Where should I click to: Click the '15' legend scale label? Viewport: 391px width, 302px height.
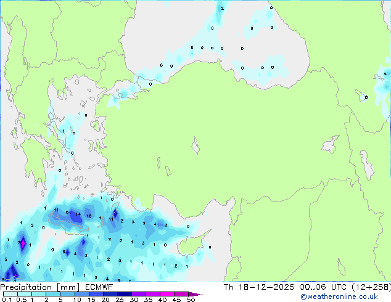click(91, 300)
